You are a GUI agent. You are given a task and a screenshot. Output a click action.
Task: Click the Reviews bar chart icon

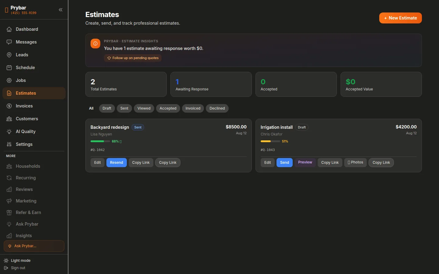point(9,189)
